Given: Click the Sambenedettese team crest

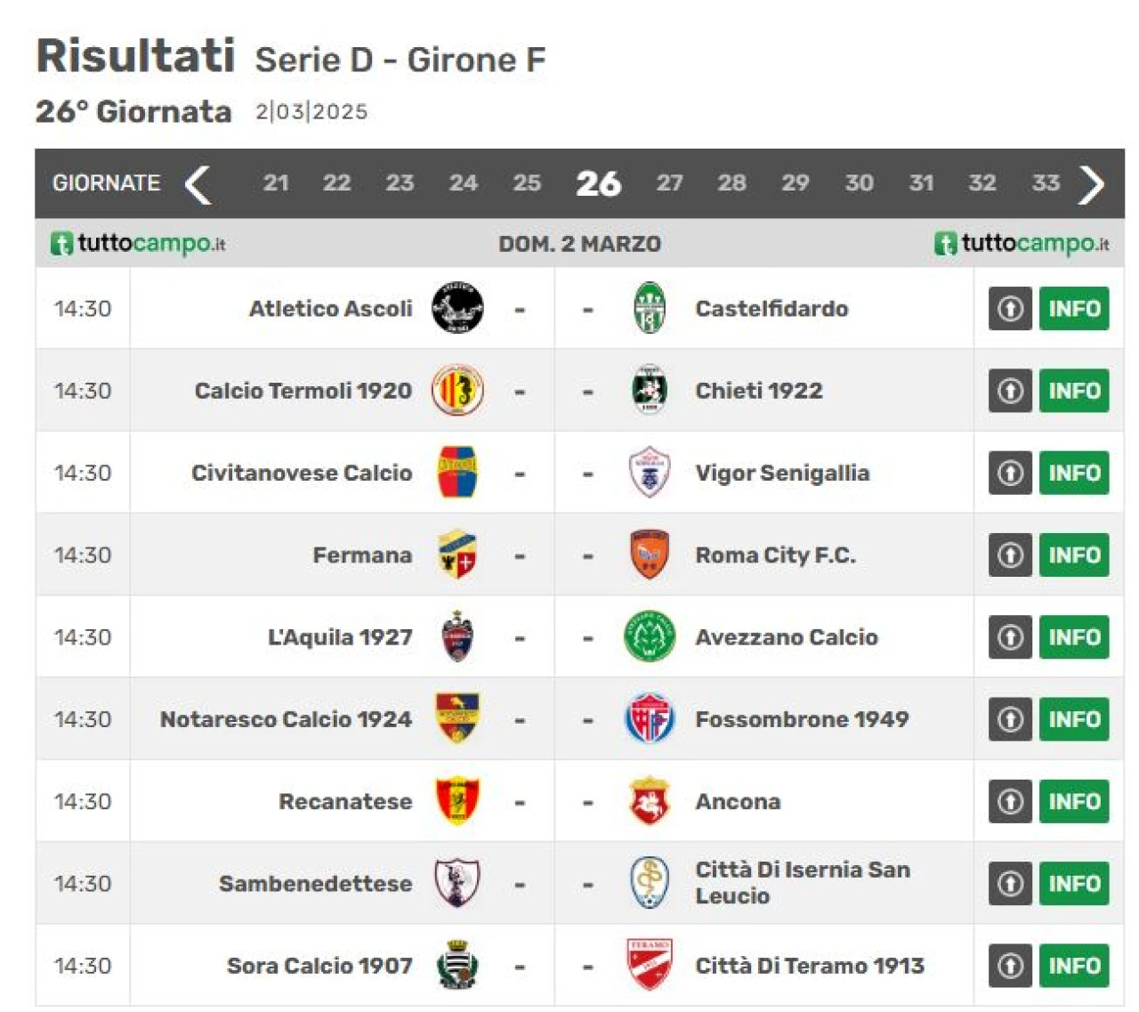Looking at the screenshot, I should click(x=457, y=883).
